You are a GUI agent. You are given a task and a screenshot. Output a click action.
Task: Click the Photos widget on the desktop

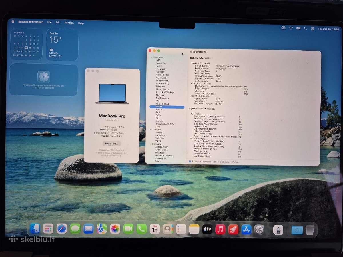pyautogui.click(x=43, y=80)
